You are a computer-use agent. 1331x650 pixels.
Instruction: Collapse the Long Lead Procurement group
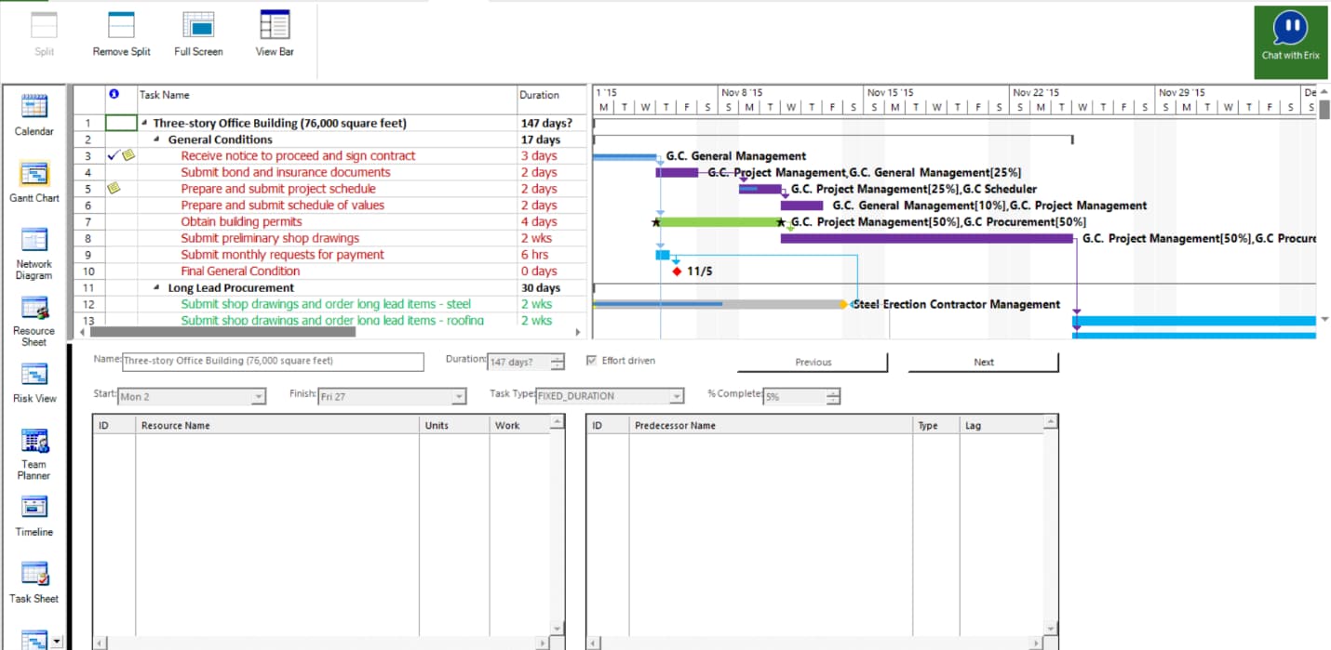pyautogui.click(x=157, y=288)
